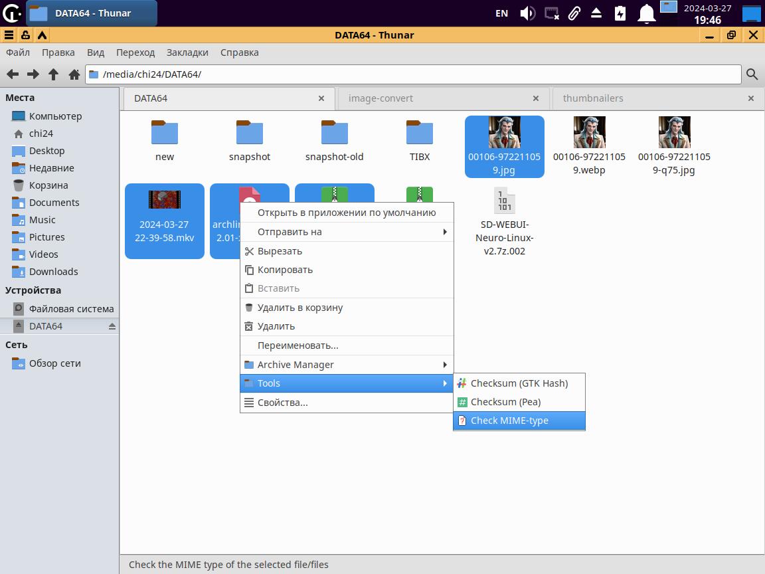Choose Вырезать in context menu

[347, 251]
